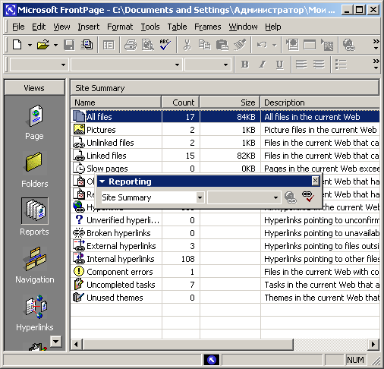Click the horizontal scrollbar left arrow
This screenshot has height=369, width=384.
tap(76, 345)
